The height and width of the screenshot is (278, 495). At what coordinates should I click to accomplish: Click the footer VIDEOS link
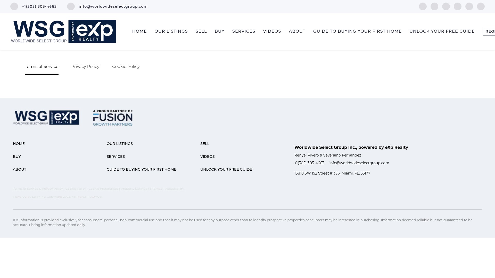[x=208, y=157]
